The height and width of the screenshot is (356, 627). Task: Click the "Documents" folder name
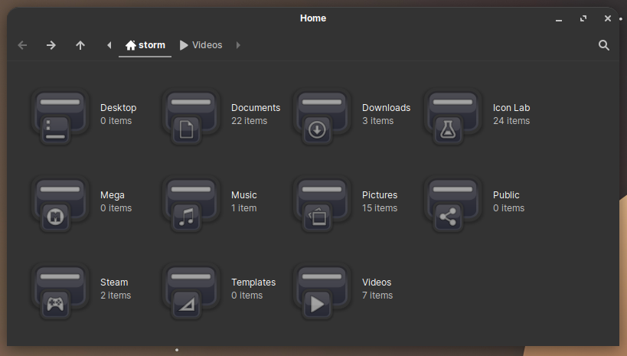point(256,108)
